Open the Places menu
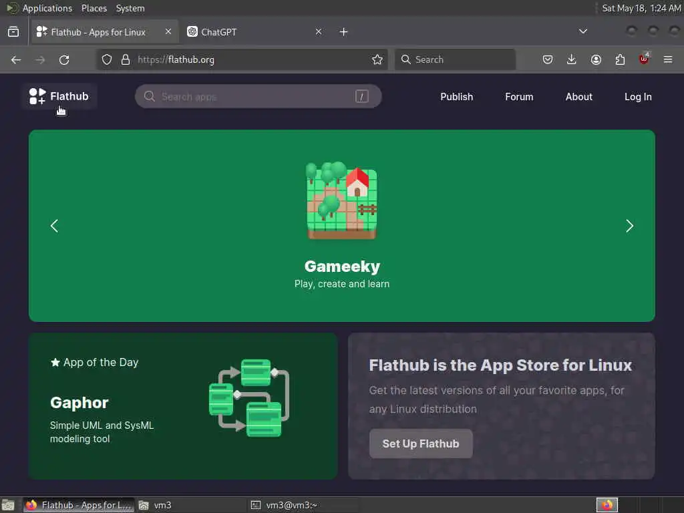684x513 pixels. click(94, 8)
